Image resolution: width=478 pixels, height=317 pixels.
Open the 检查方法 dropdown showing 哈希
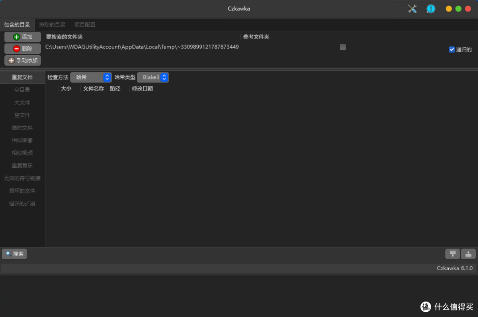[x=91, y=77]
